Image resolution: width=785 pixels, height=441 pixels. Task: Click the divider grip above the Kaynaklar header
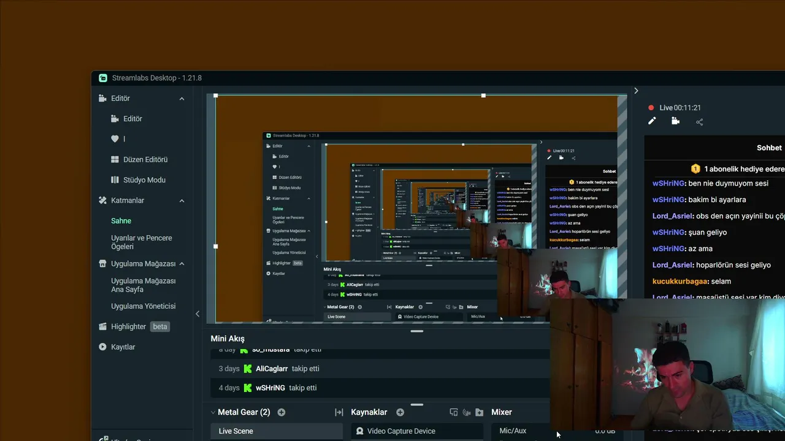click(x=417, y=405)
